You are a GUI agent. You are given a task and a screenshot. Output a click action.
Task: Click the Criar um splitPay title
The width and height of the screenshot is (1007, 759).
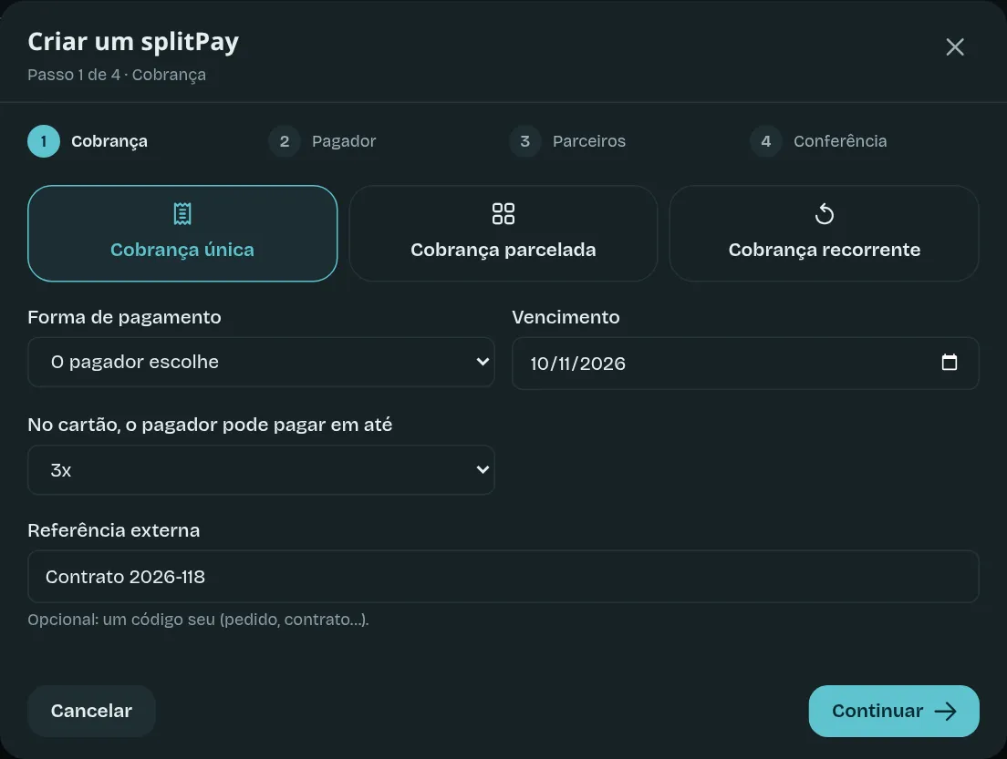tap(133, 42)
